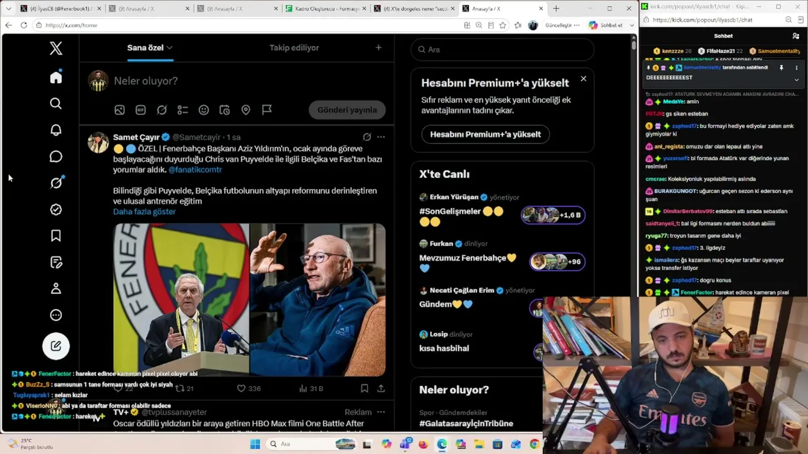Image resolution: width=808 pixels, height=454 pixels.
Task: Open Profile icon in X sidebar
Action: click(x=56, y=289)
